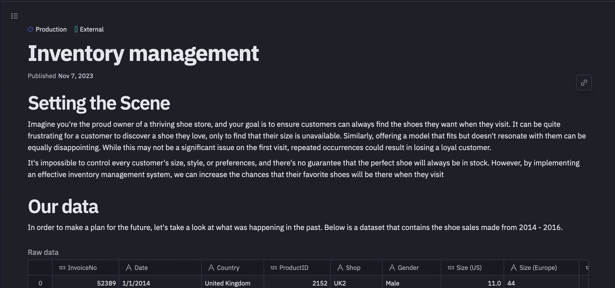Viewport: 615px width, 288px height.
Task: Click the Our data heading
Action: (63, 206)
